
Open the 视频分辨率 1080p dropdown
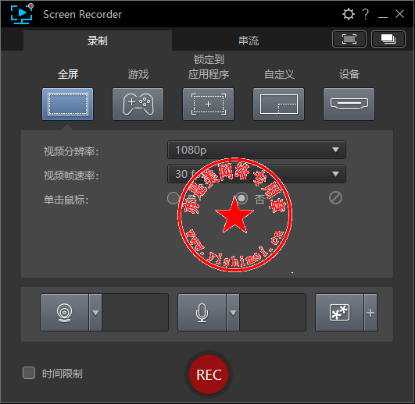pyautogui.click(x=256, y=150)
